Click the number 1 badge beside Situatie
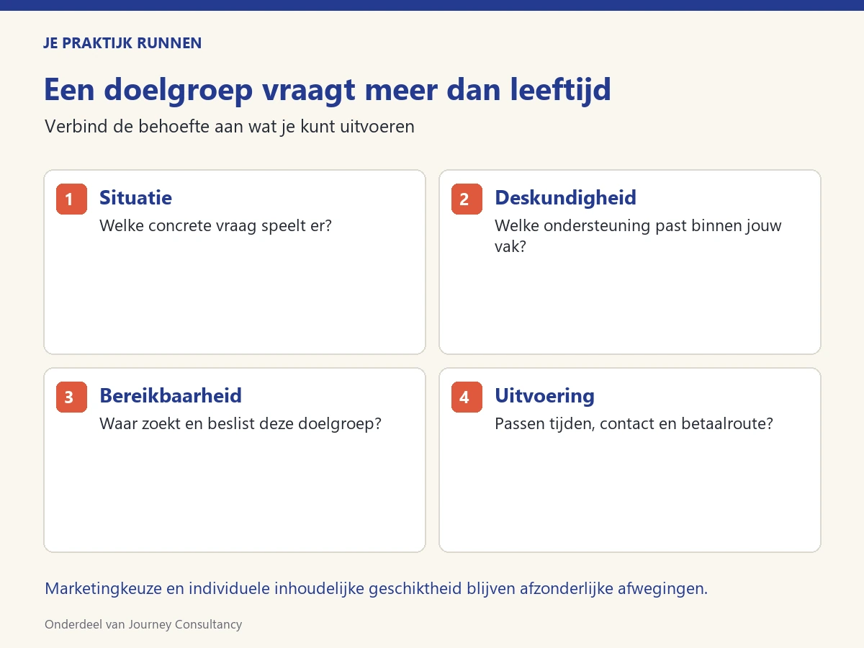The width and height of the screenshot is (864, 648). [71, 199]
